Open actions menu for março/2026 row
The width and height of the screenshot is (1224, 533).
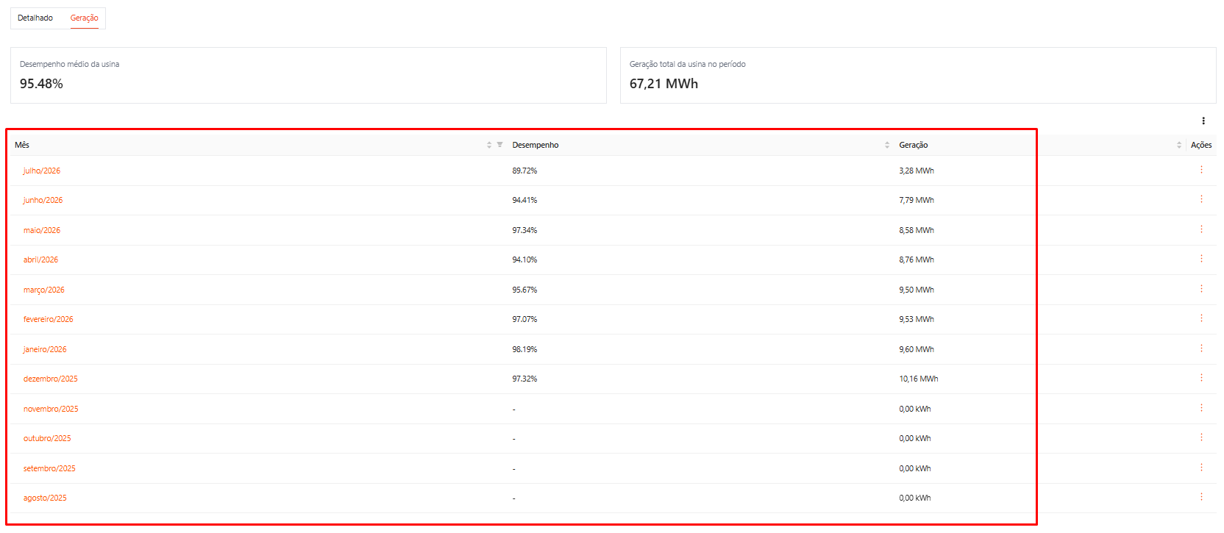[x=1201, y=289]
